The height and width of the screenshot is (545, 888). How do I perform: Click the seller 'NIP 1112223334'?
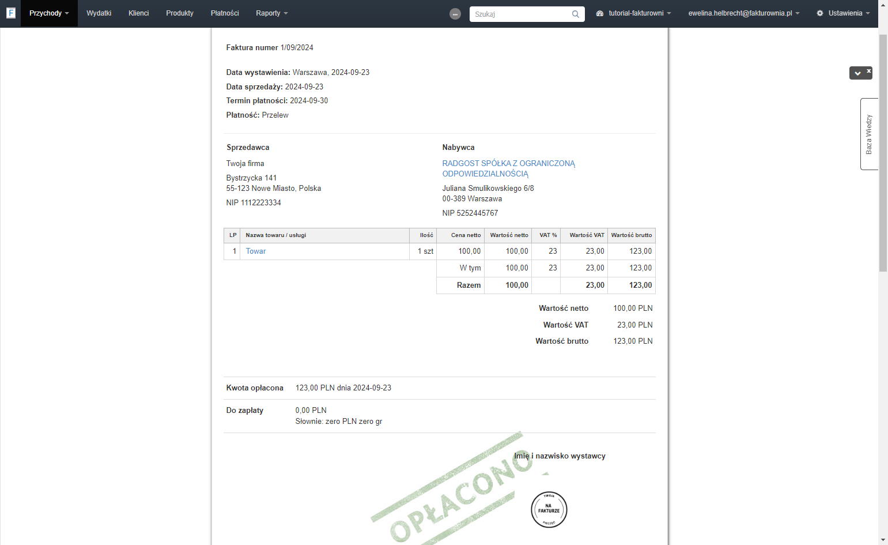point(254,203)
